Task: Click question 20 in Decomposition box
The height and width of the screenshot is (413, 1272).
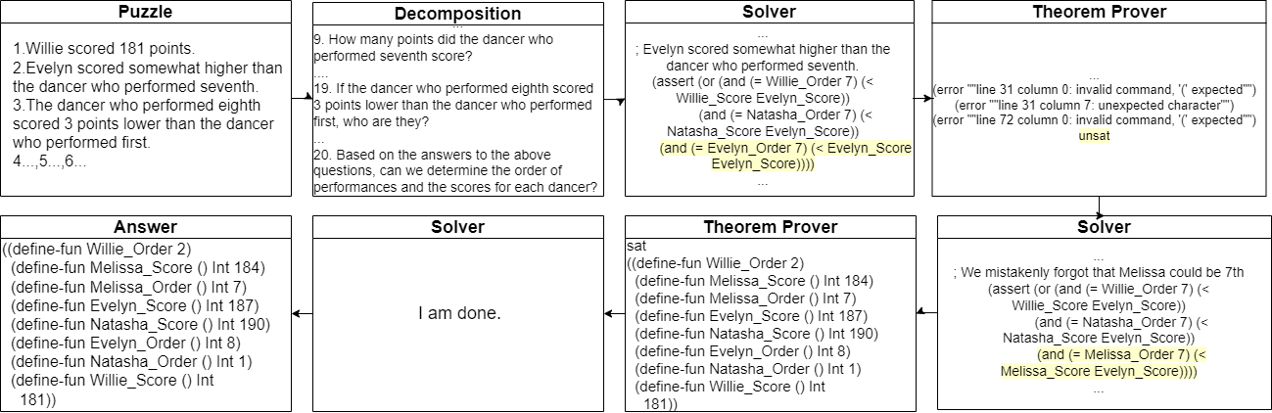Action: click(x=456, y=170)
